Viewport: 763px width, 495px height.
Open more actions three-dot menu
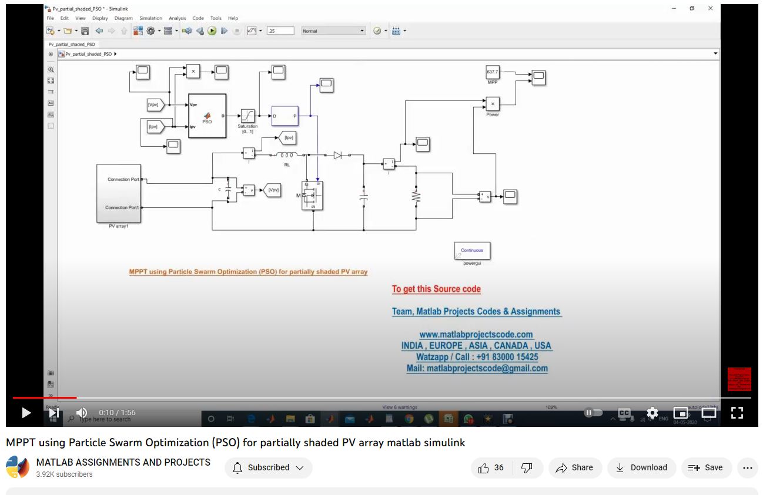pyautogui.click(x=747, y=468)
